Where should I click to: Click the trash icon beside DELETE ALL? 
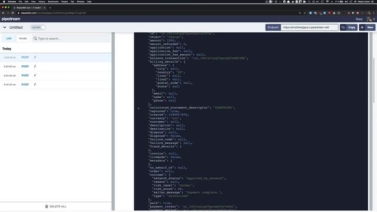47,207
